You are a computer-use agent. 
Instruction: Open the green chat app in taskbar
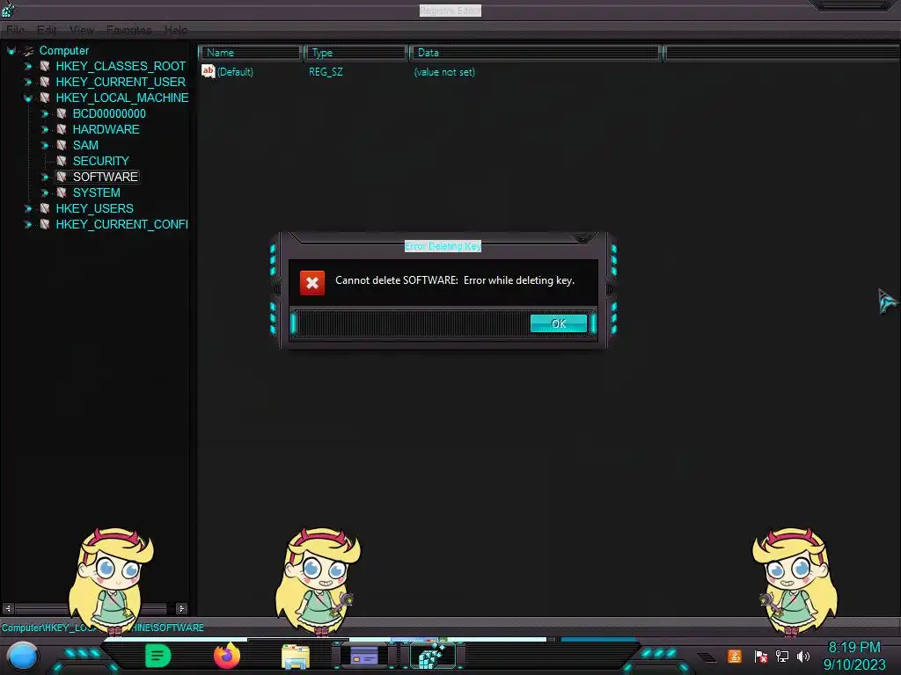[158, 656]
